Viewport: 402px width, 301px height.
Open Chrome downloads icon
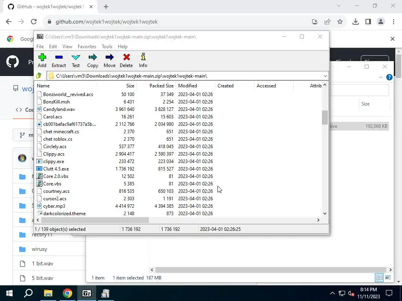click(356, 22)
